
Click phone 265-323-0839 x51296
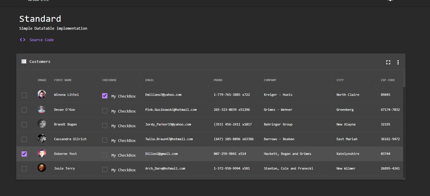pyautogui.click(x=232, y=110)
